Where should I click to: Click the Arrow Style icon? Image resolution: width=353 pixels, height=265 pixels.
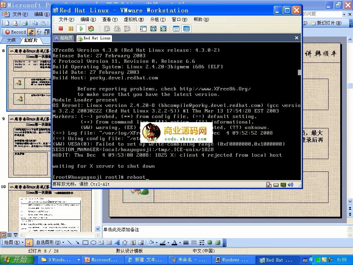202,243
